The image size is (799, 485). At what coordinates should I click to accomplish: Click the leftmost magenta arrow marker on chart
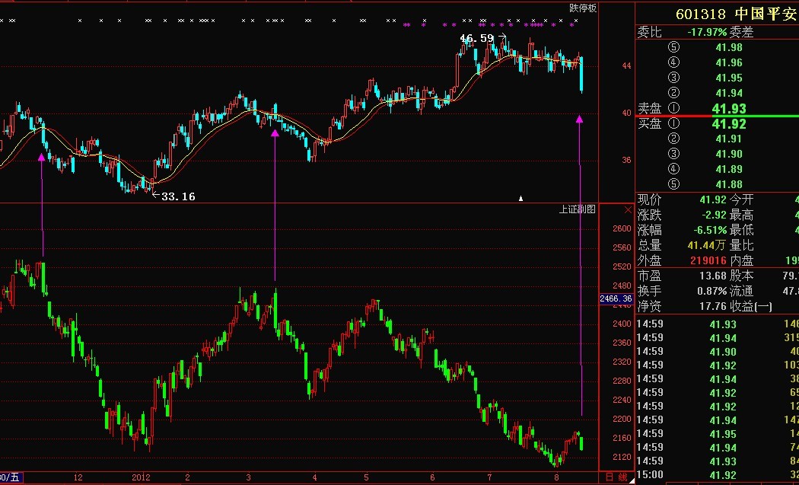coord(42,157)
